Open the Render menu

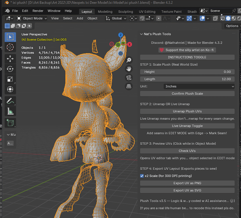(x=38, y=11)
